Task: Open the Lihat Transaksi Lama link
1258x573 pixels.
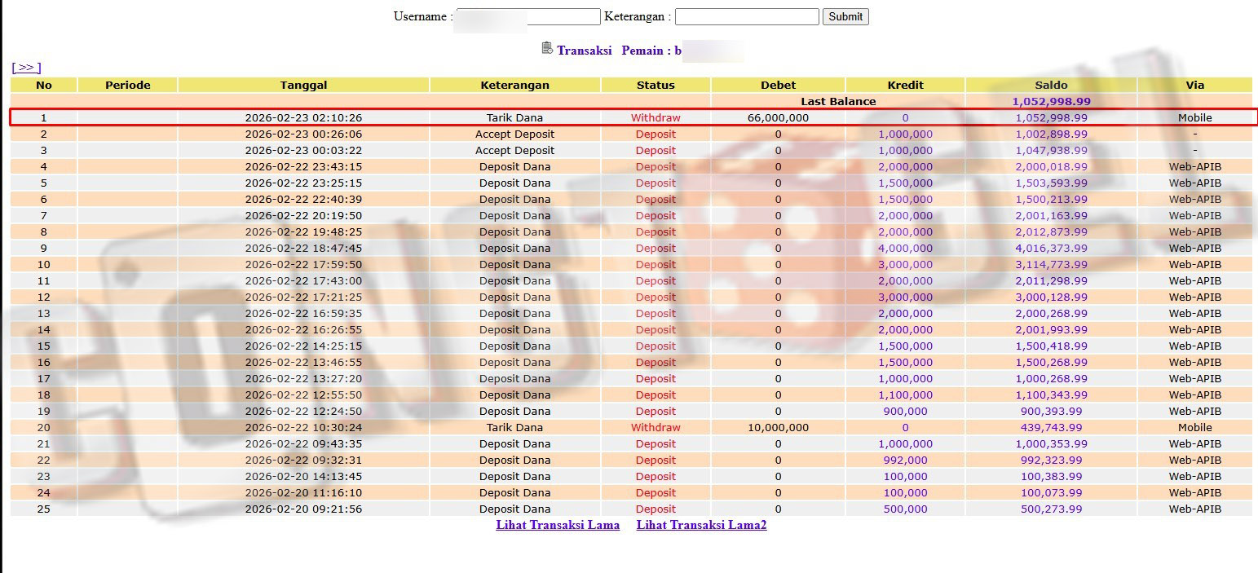Action: click(x=558, y=525)
